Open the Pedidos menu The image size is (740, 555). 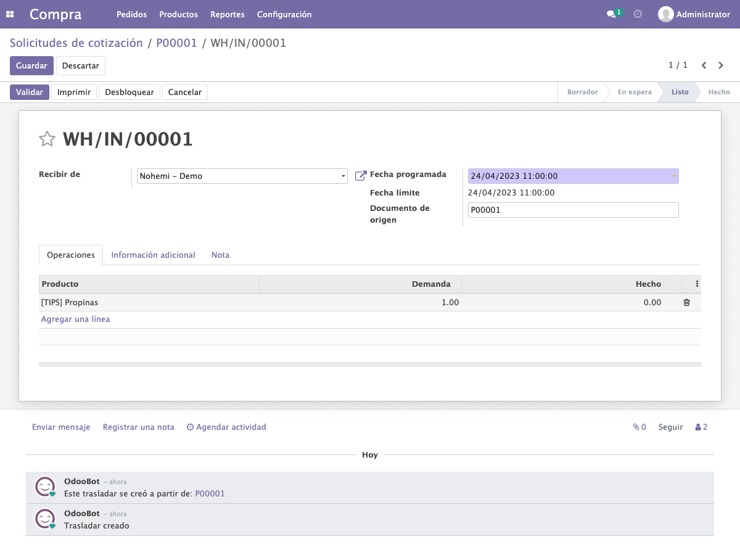click(131, 14)
